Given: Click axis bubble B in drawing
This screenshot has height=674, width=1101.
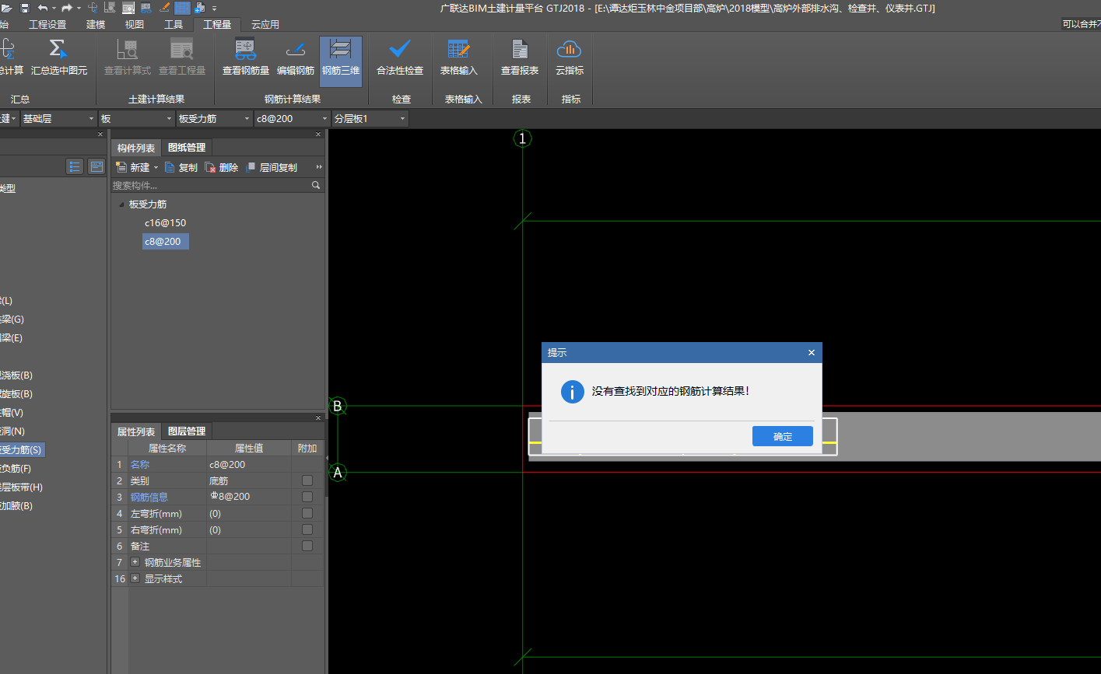Looking at the screenshot, I should (x=338, y=406).
